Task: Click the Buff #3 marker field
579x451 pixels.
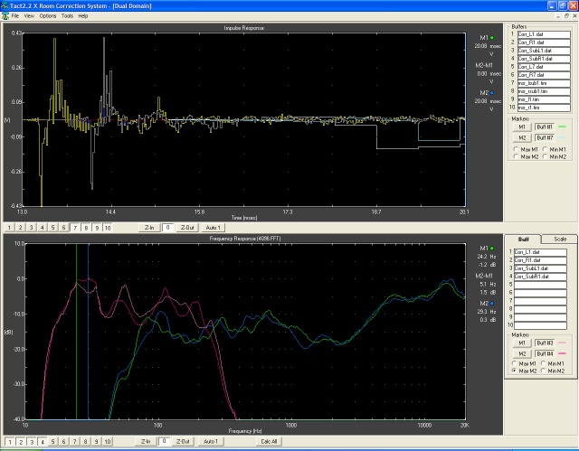Action: click(x=545, y=343)
